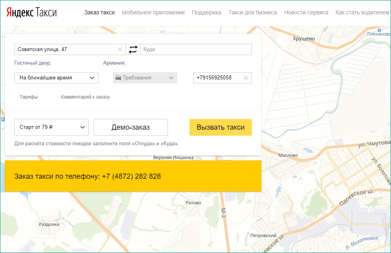The width and height of the screenshot is (391, 253).
Task: Clear the phone number +79156925058
Action: click(246, 78)
